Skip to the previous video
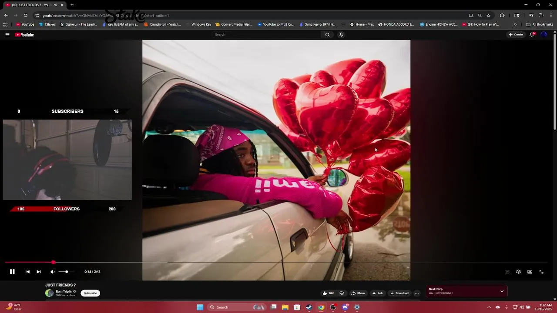The width and height of the screenshot is (557, 313). click(x=27, y=272)
